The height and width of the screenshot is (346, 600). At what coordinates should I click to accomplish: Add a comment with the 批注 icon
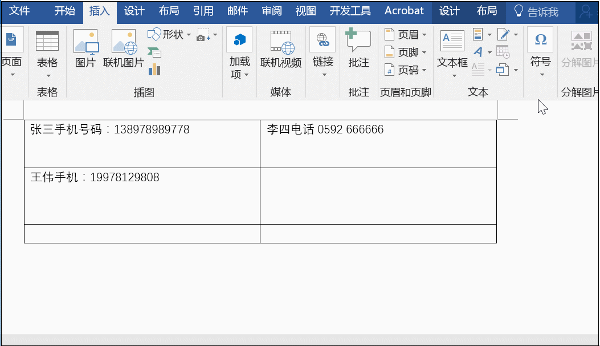coord(358,40)
